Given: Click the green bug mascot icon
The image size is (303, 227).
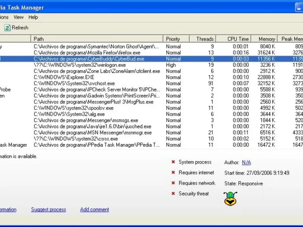Looking at the screenshot, I should click(230, 199).
